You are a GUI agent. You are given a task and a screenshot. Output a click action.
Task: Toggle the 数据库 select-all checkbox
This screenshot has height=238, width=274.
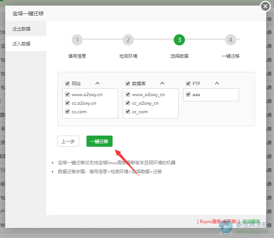pyautogui.click(x=128, y=83)
